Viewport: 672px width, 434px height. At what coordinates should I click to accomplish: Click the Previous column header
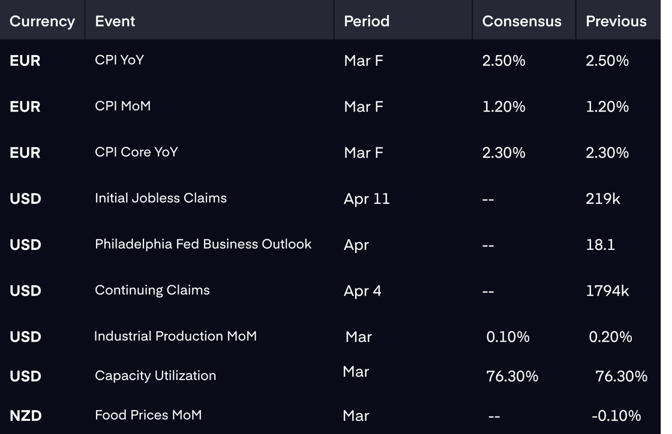[616, 21]
